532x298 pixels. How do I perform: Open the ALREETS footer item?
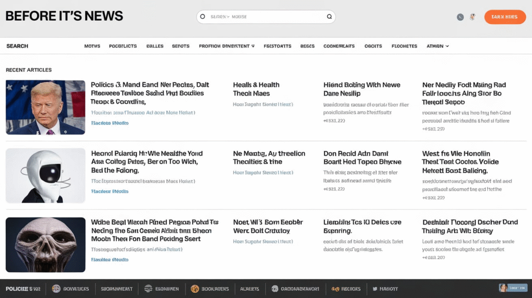(x=249, y=289)
